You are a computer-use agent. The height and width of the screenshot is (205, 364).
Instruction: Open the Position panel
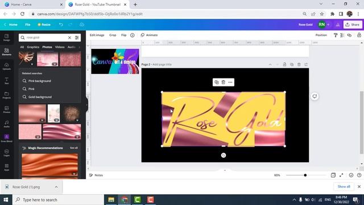pos(321,35)
